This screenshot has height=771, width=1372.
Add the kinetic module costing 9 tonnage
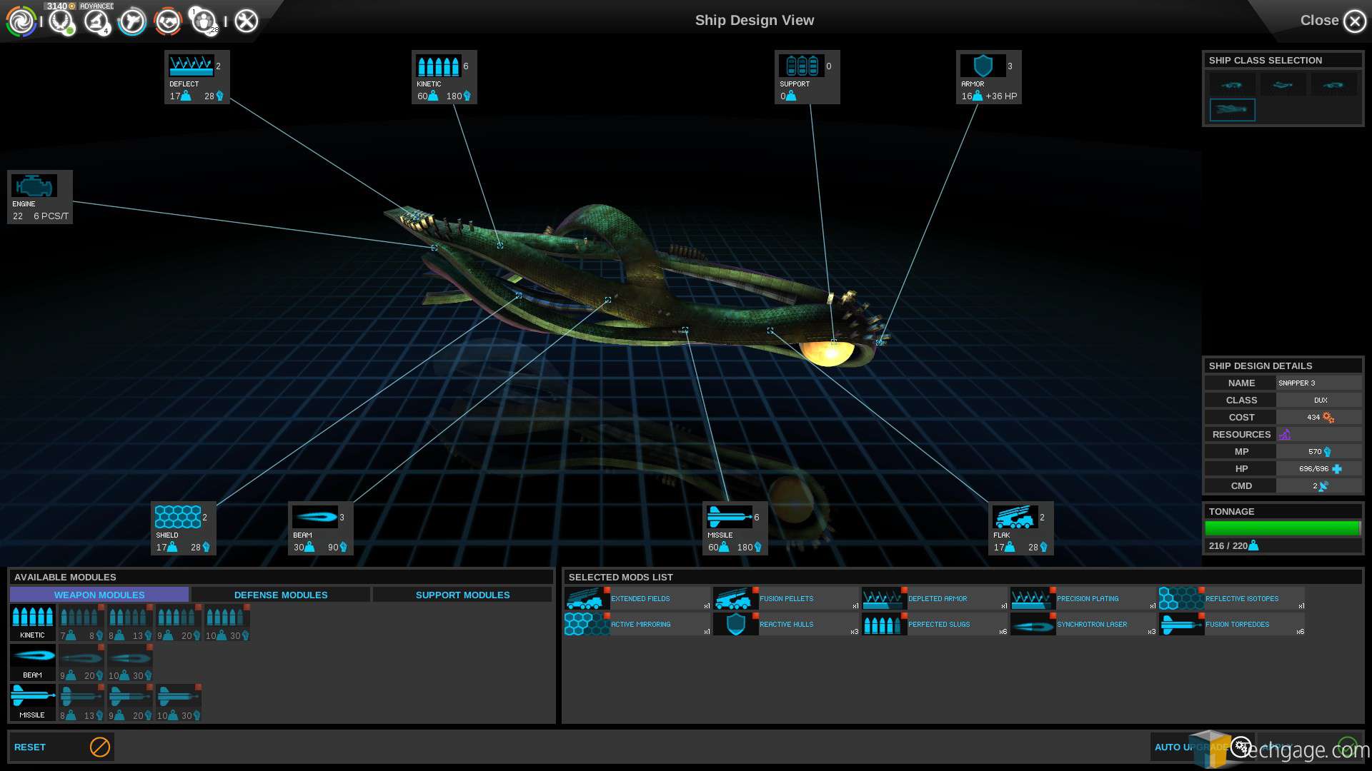tap(178, 623)
